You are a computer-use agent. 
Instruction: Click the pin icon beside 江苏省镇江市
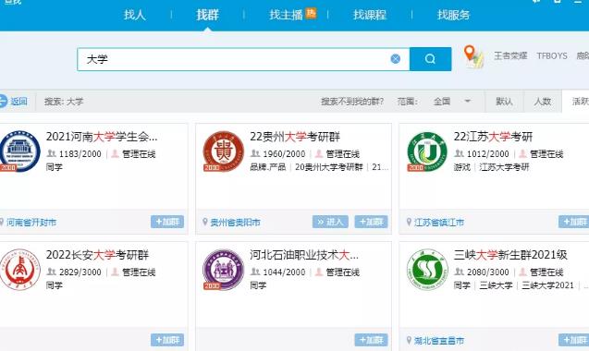pyautogui.click(x=409, y=222)
